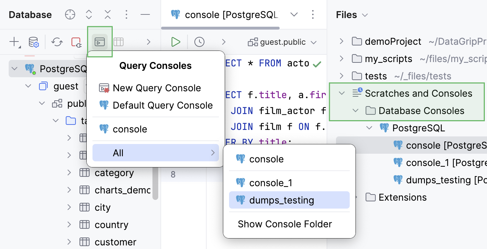Click the highlighted Jump to Query Console icon

click(99, 41)
